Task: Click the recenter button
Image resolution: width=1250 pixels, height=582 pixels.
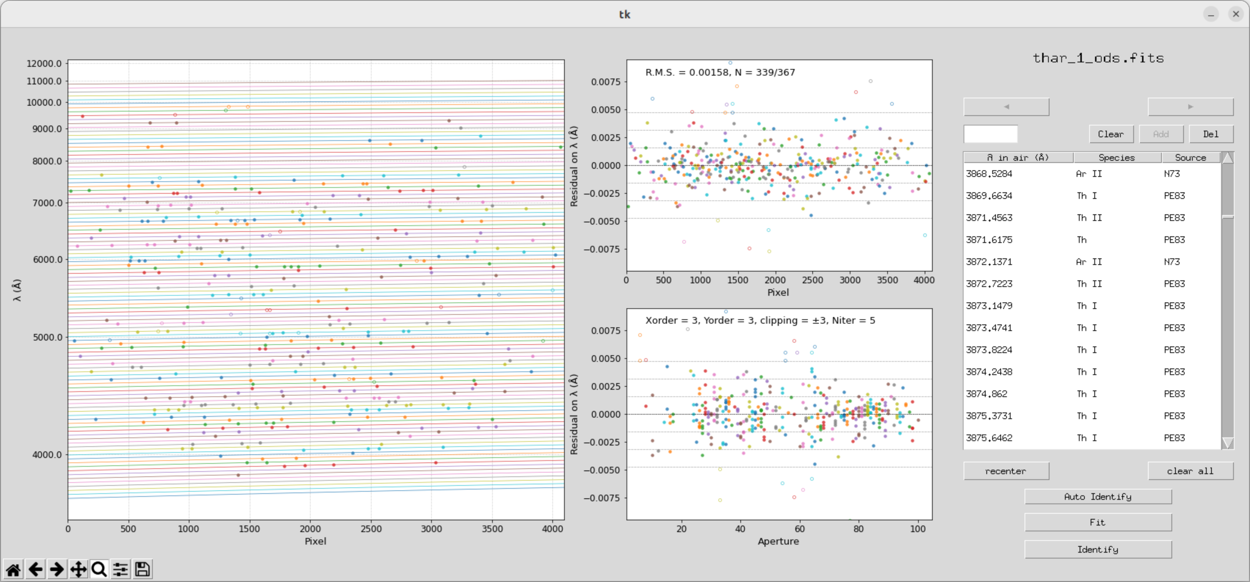Action: click(1005, 471)
